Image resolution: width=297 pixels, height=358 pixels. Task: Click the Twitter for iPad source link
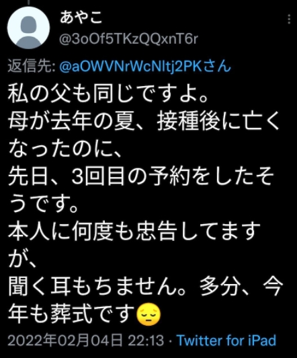click(226, 341)
